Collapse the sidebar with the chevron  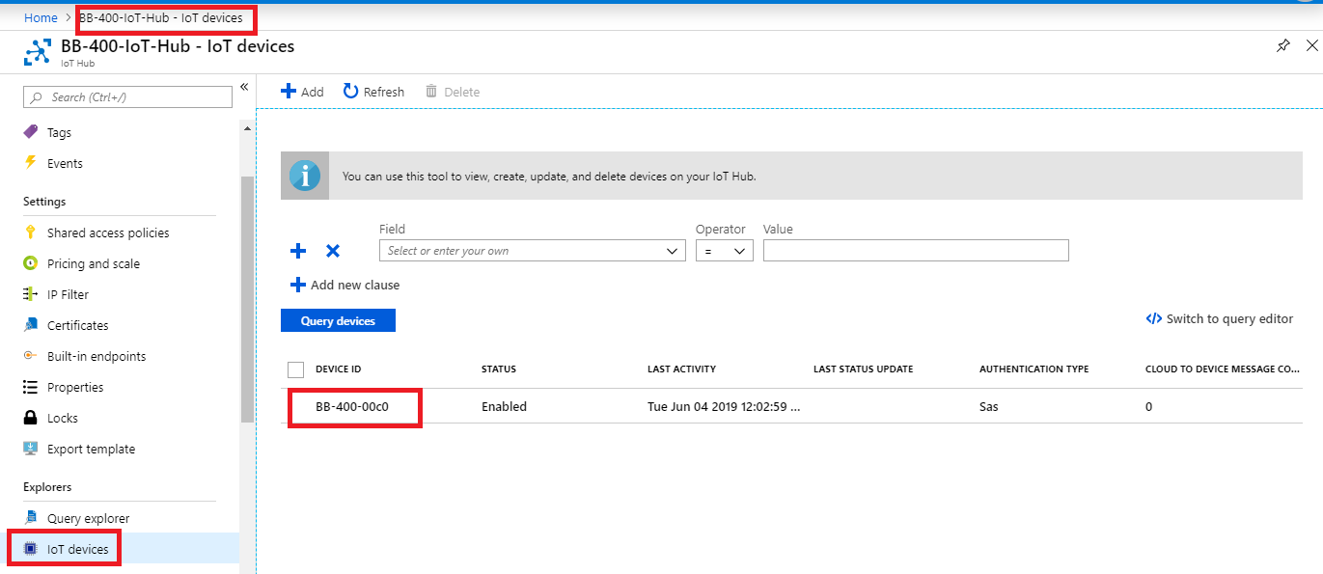(244, 86)
